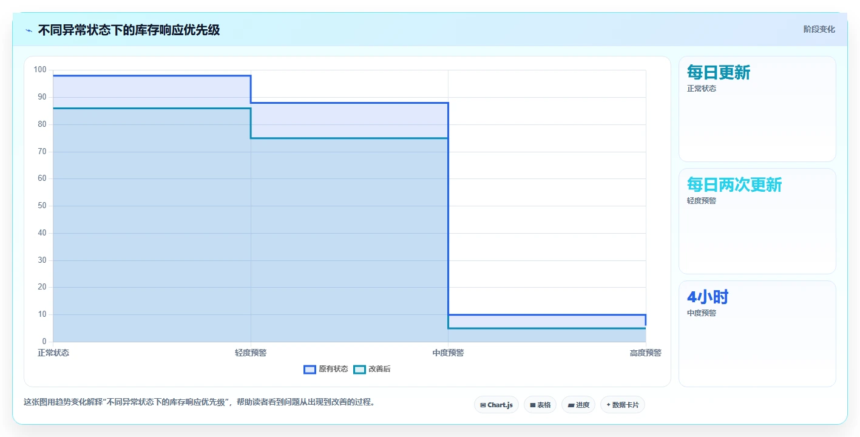This screenshot has width=860, height=437.
Task: Click the 轻度预警 caption under 每日两次更新
Action: 702,201
